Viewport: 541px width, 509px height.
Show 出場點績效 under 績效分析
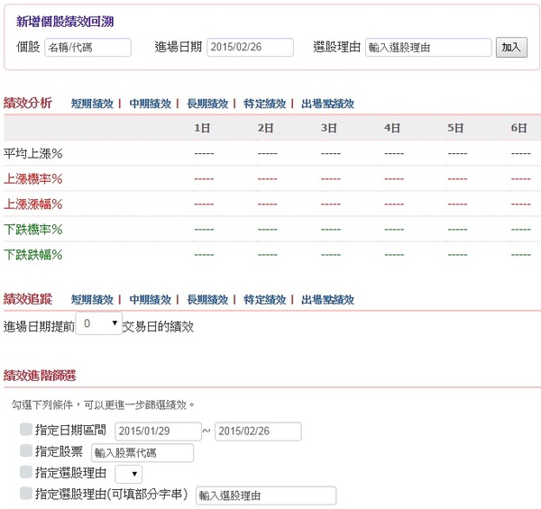(x=327, y=104)
